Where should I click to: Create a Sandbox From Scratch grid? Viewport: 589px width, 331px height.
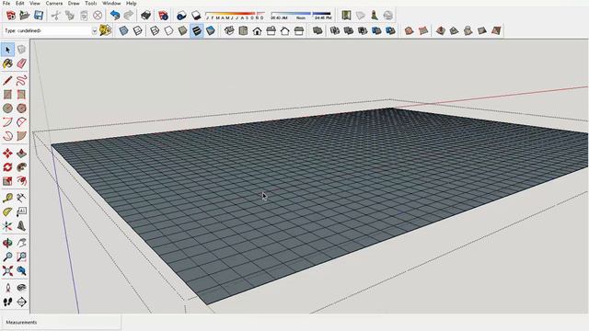click(x=423, y=30)
